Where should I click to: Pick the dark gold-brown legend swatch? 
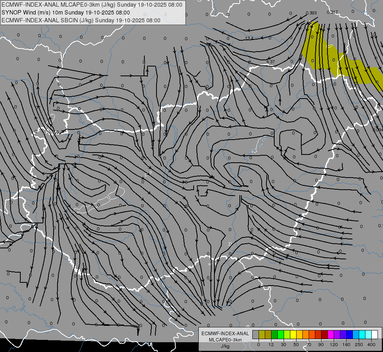coord(268,334)
